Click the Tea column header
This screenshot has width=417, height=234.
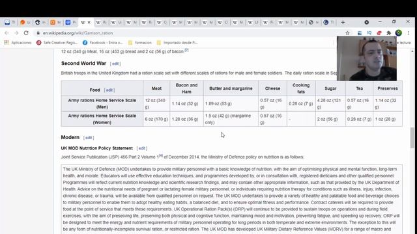click(x=359, y=88)
